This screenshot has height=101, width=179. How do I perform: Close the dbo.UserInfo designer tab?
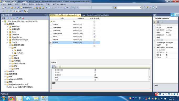(79, 15)
